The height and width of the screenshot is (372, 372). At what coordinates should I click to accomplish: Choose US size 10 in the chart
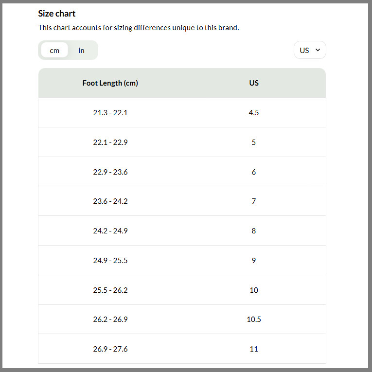(254, 290)
